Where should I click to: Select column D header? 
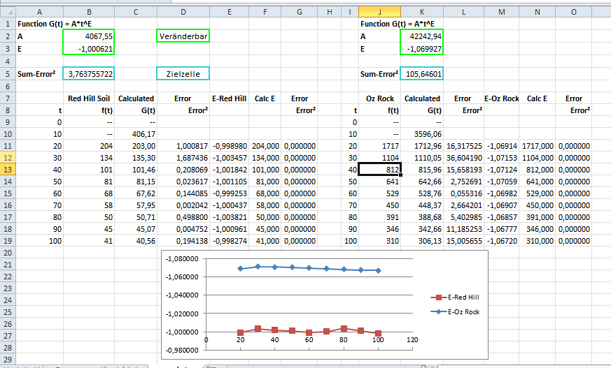[x=183, y=11]
